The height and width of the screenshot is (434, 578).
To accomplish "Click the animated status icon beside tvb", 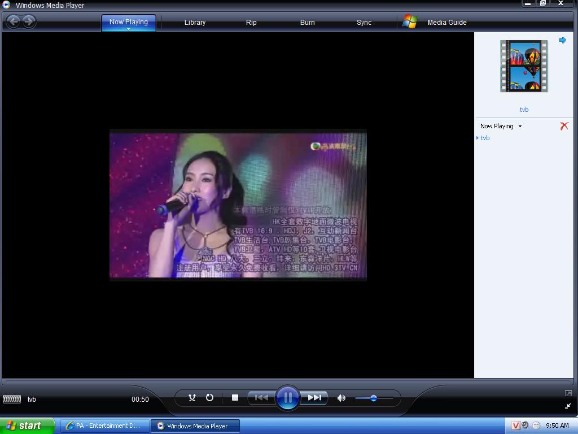I will click(x=12, y=400).
